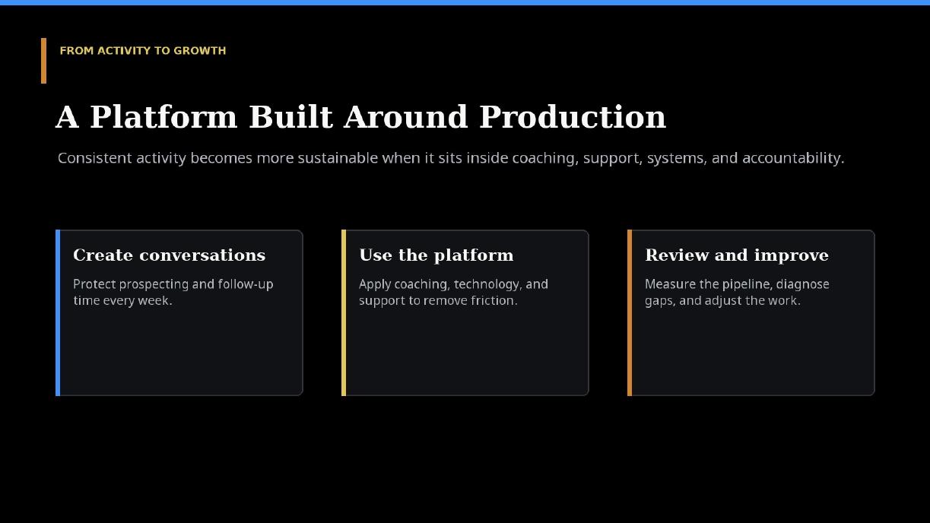Image resolution: width=930 pixels, height=523 pixels.
Task: Click the blue stripe at top of slide
Action: point(465,2)
